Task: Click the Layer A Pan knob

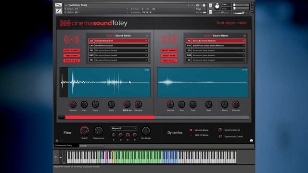Action: 84,104
